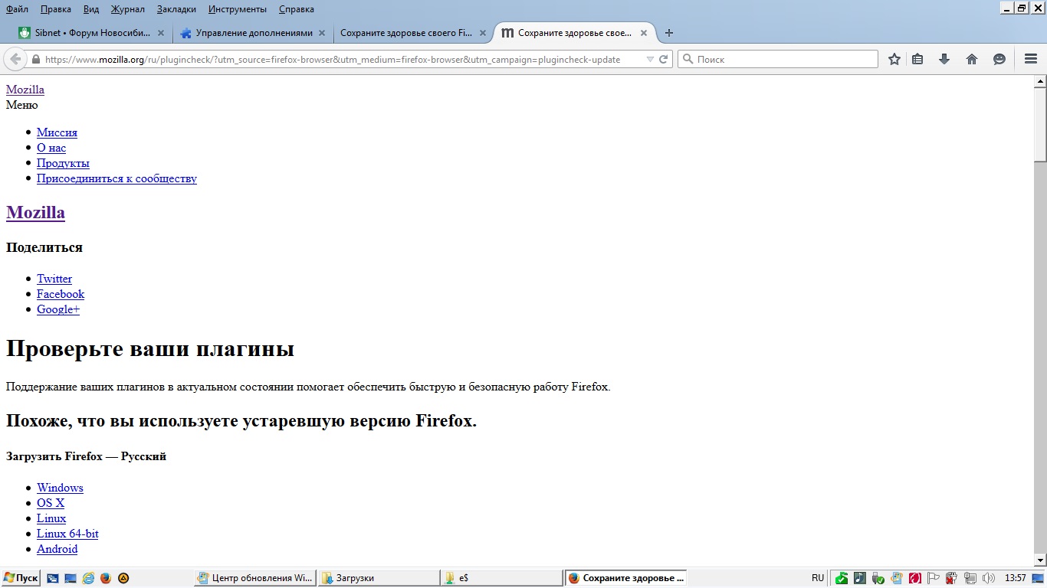This screenshot has width=1047, height=588.
Task: Click the small Mozilla link at page top
Action: (x=25, y=90)
